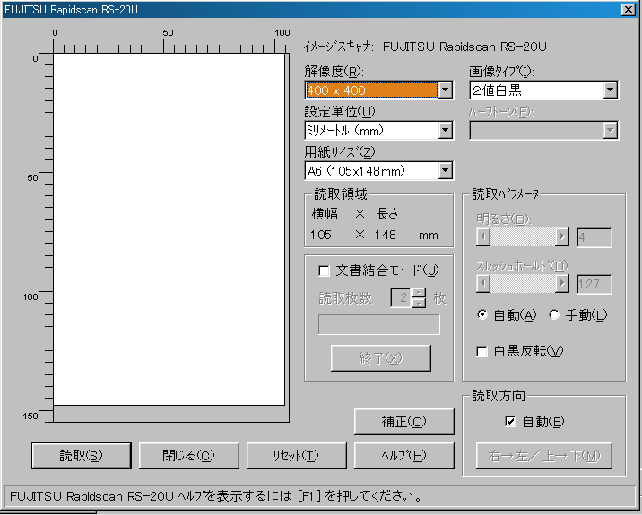
Task: Open the 画像タイプ dropdown arrow
Action: click(611, 90)
